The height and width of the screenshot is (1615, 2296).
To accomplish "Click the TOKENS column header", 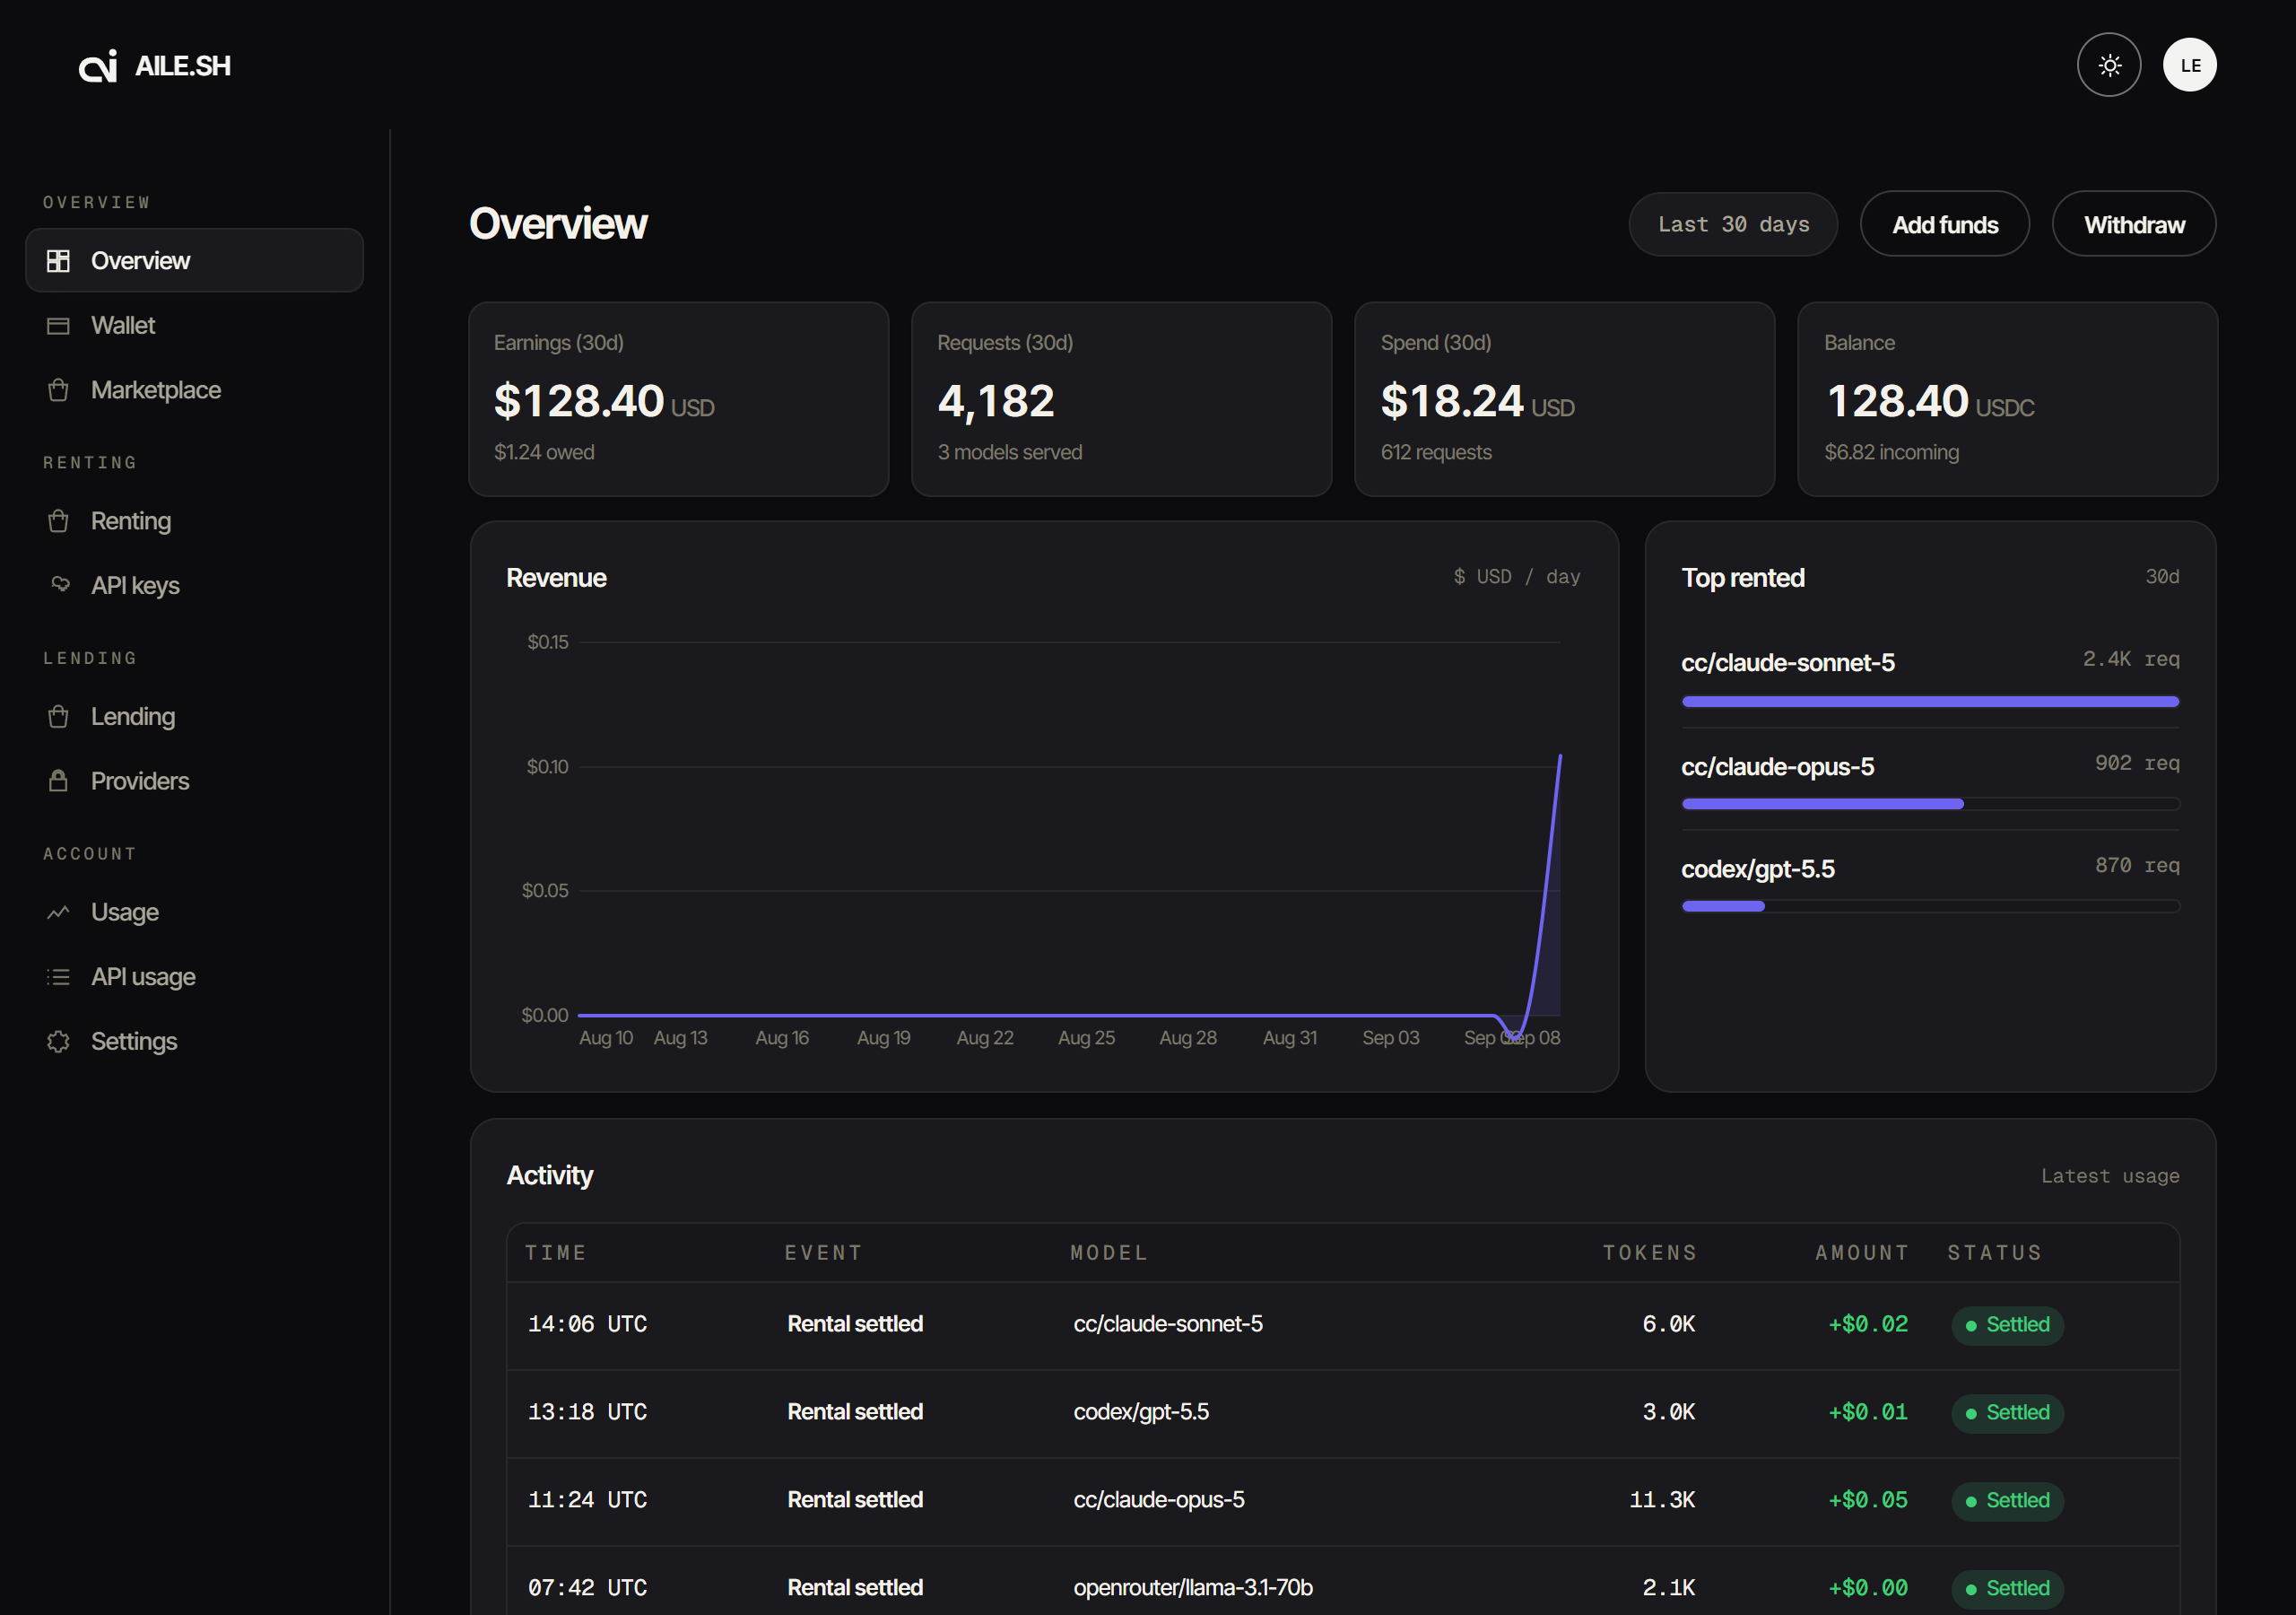I will click(x=1650, y=1253).
